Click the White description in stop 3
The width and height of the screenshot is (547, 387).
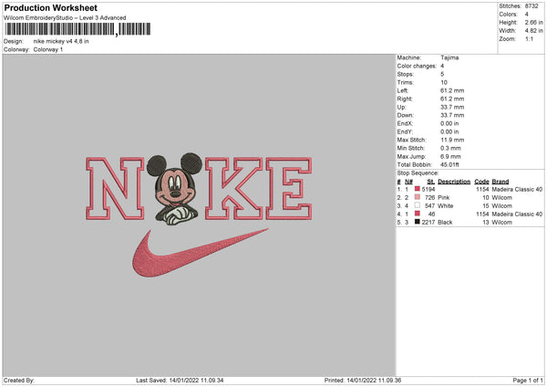[446, 205]
